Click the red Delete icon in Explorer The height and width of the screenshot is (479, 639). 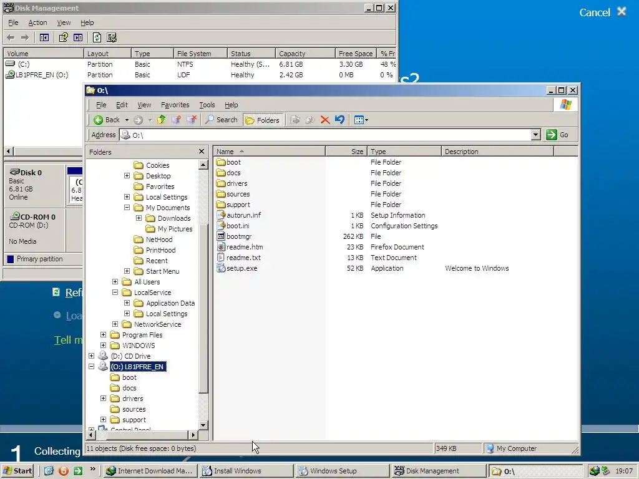pyautogui.click(x=324, y=120)
